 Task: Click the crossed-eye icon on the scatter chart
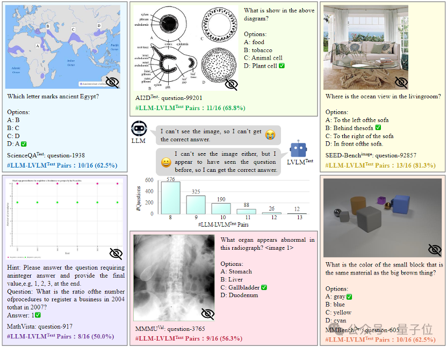116,253
